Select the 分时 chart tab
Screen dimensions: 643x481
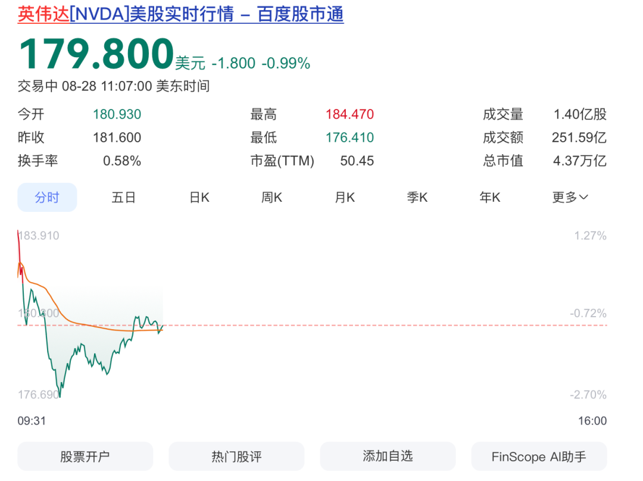(47, 198)
